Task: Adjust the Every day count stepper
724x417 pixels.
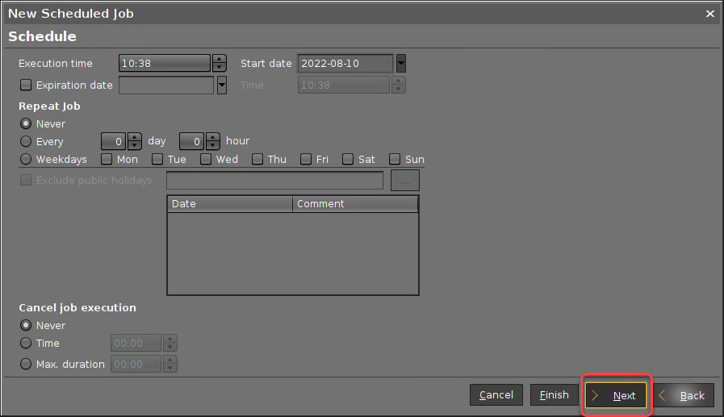Action: 135,141
